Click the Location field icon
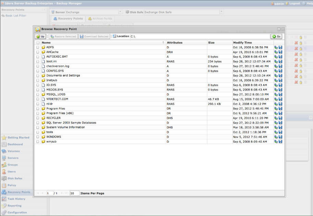 click(x=115, y=36)
